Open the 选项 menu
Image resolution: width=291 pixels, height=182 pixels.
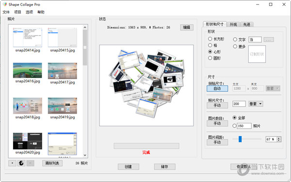coord(29,12)
